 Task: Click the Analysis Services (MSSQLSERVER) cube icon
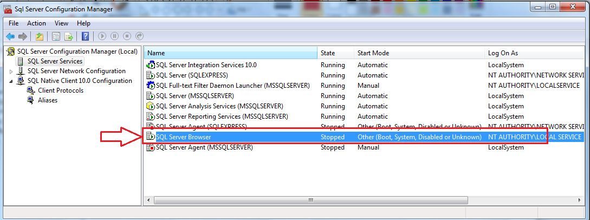[x=151, y=106]
